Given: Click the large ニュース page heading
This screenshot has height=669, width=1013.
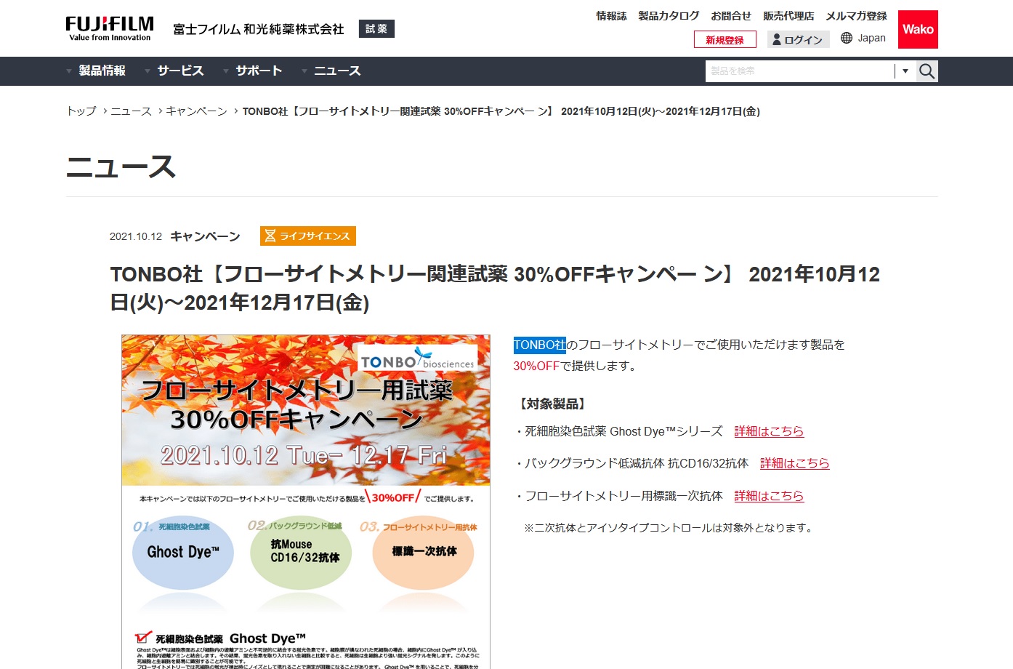Looking at the screenshot, I should coord(121,167).
